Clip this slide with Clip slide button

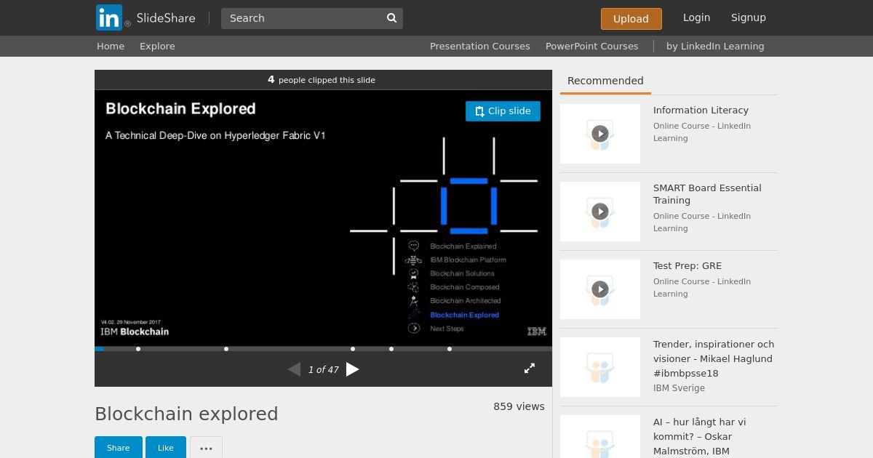point(503,111)
